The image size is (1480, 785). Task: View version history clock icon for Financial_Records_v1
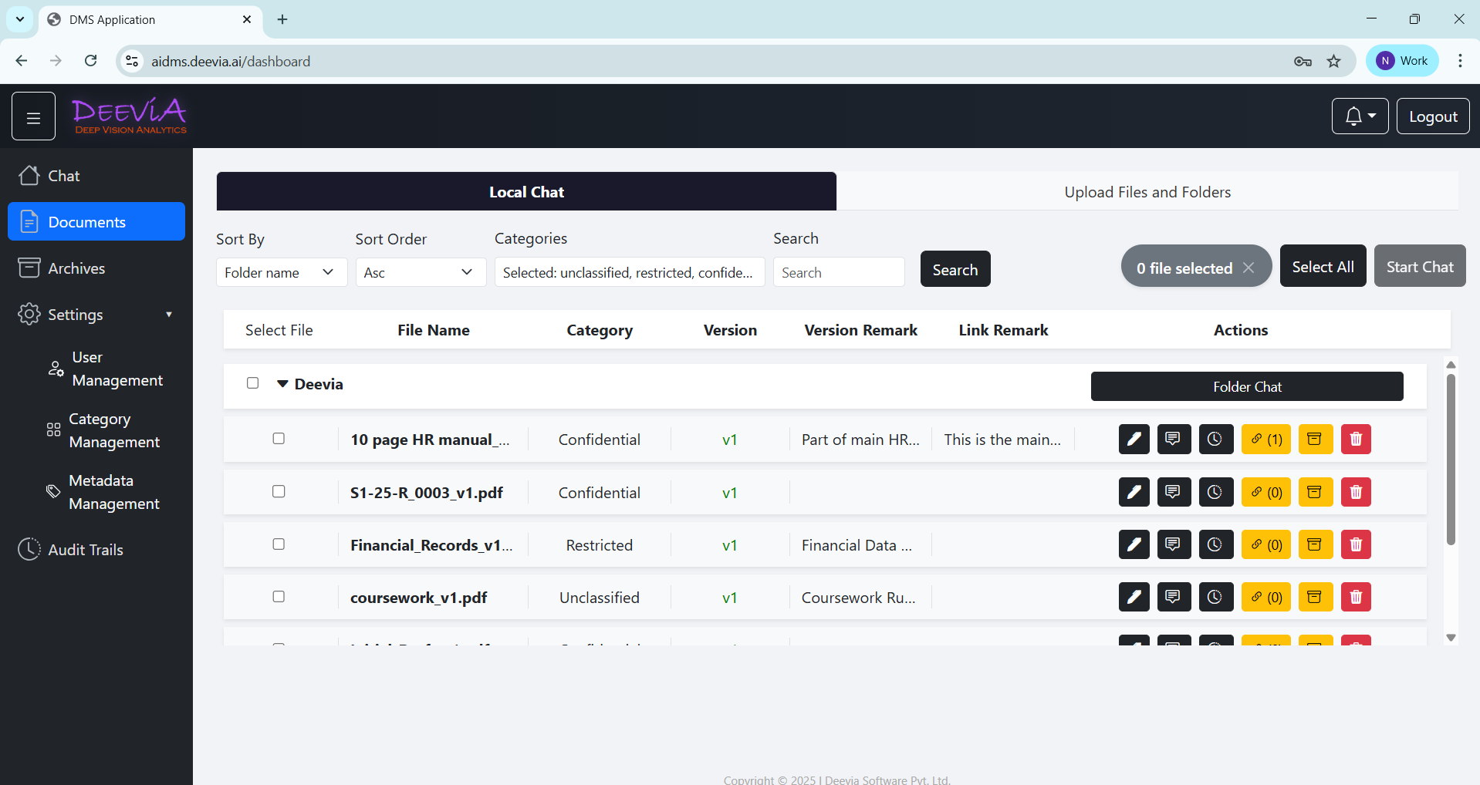[1215, 544]
